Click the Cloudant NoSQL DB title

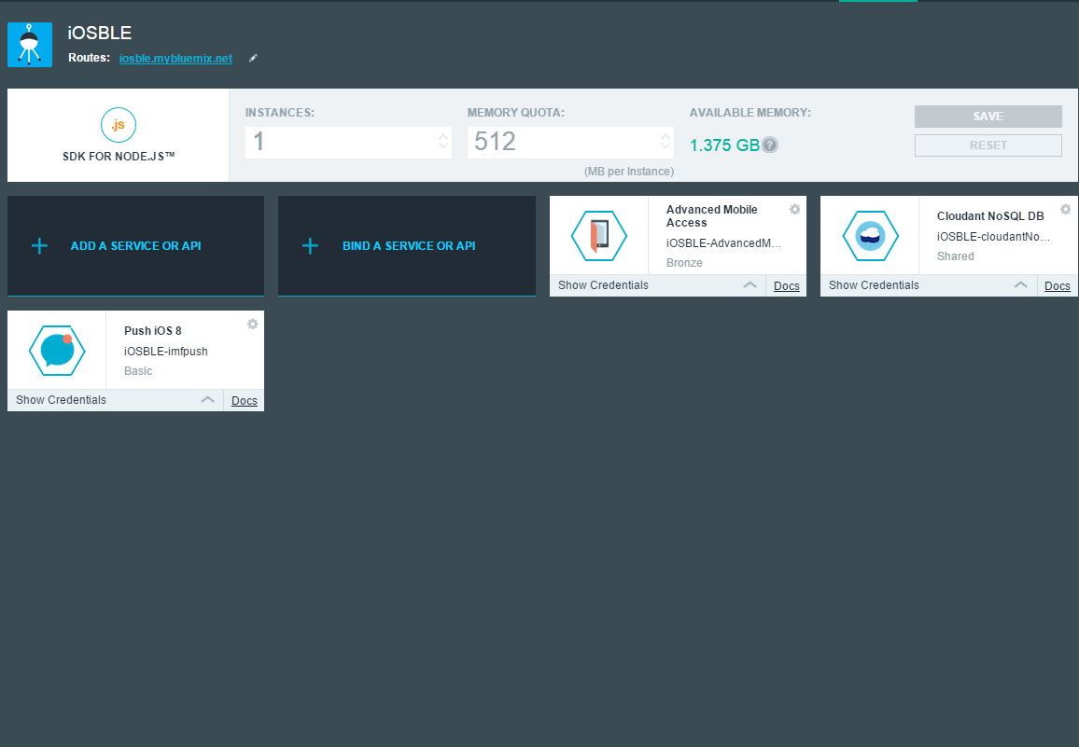pos(990,216)
